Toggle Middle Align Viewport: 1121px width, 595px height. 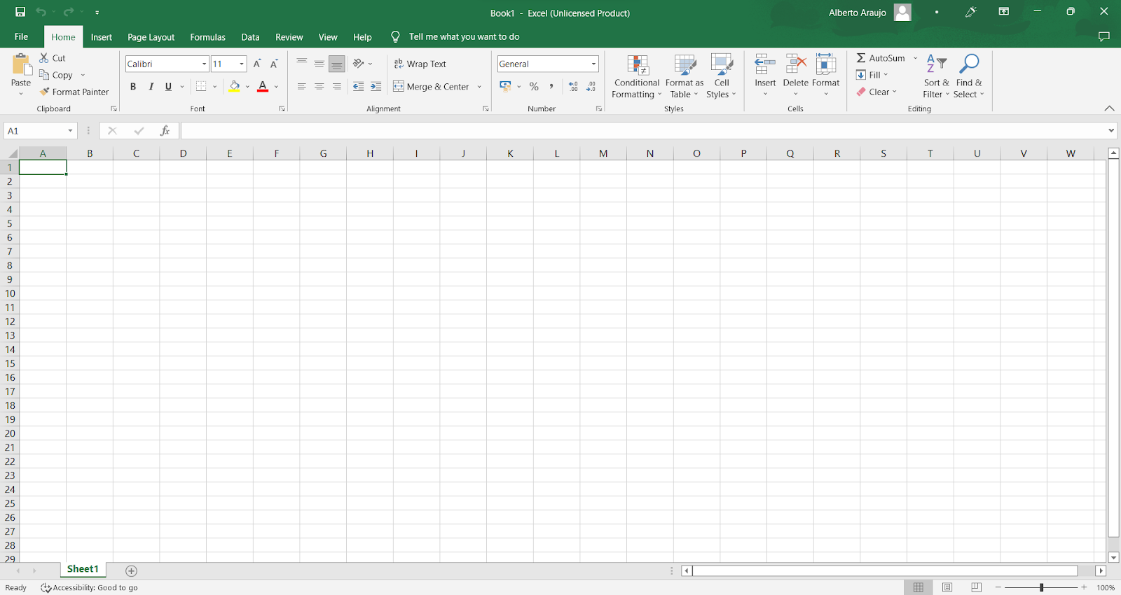click(x=319, y=64)
